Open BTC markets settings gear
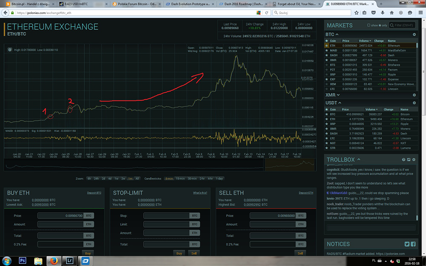This screenshot has width=426, height=266. [414, 34]
